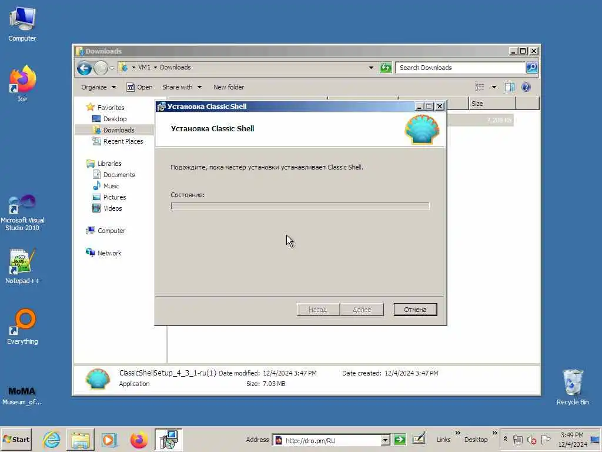The image size is (602, 452).
Task: Open the Computer desktop icon
Action: coord(22,24)
